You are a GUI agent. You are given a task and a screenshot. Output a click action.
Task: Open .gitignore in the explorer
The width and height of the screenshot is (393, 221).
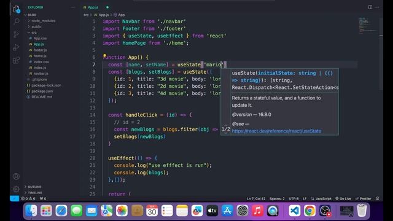(39, 79)
